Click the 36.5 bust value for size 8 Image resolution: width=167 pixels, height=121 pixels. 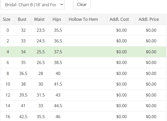click(23, 73)
